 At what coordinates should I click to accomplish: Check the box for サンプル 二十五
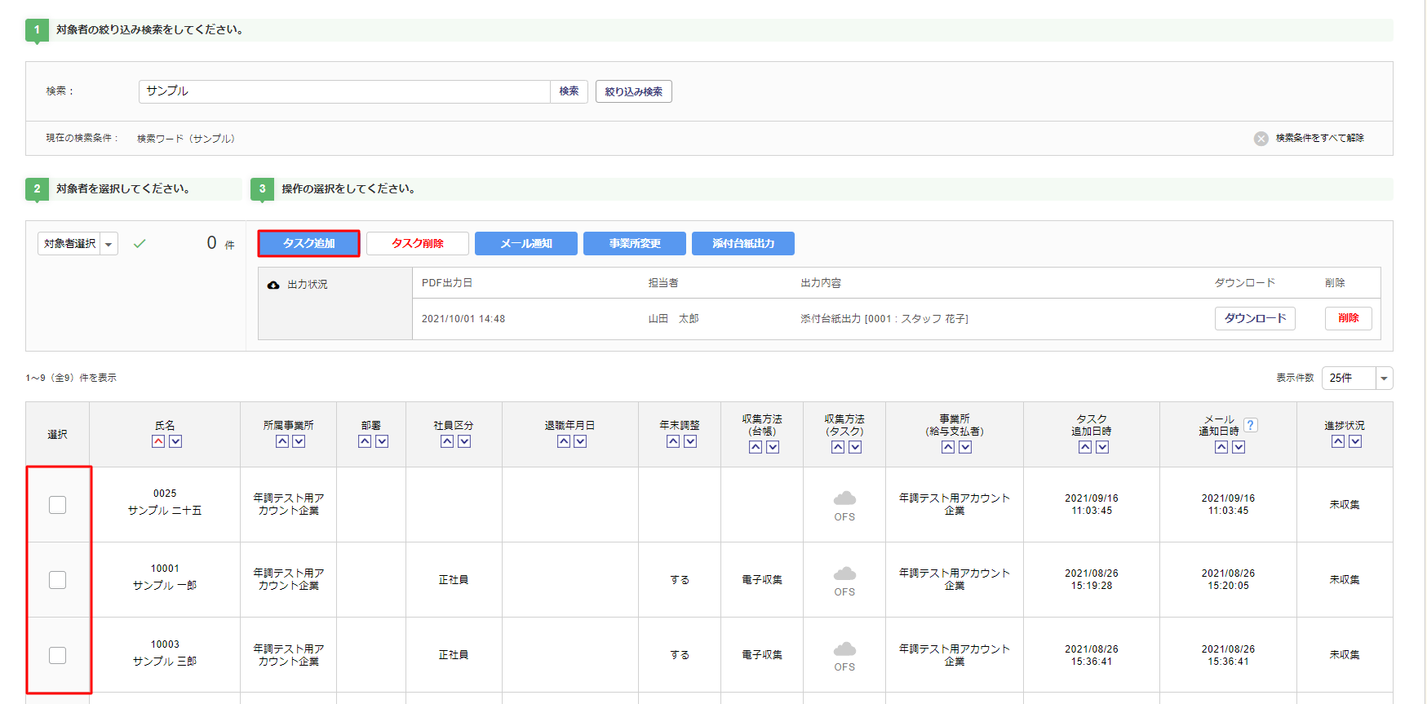pyautogui.click(x=57, y=505)
